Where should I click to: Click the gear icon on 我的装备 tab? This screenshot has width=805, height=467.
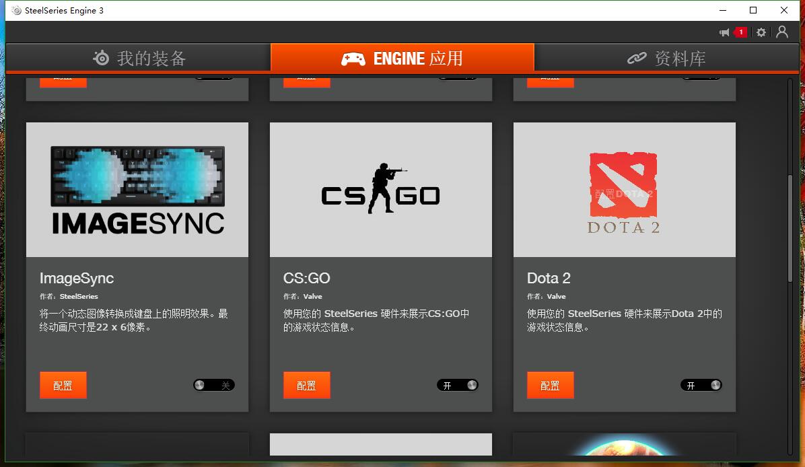pos(101,58)
